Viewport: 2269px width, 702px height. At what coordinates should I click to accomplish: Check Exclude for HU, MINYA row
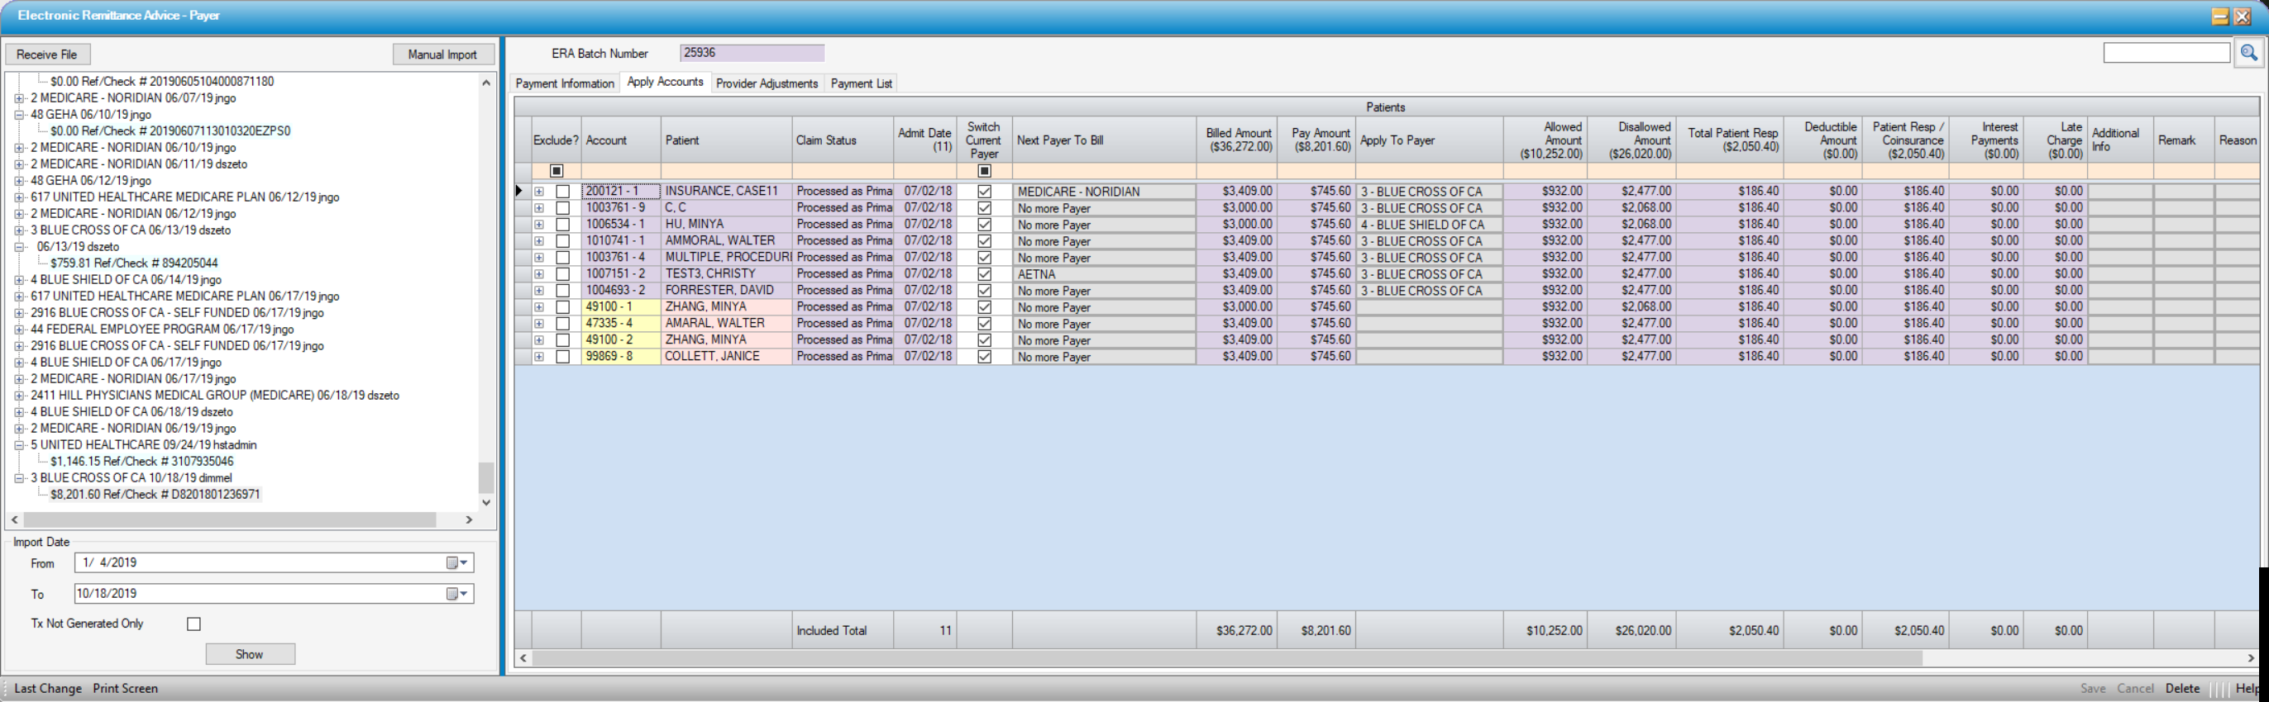563,225
